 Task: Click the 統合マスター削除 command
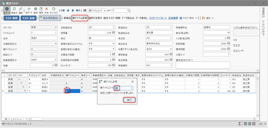tap(112, 18)
